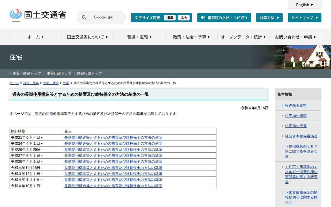331x207 pixels.
Task: Select 拡大 text size option
Action: click(x=184, y=18)
